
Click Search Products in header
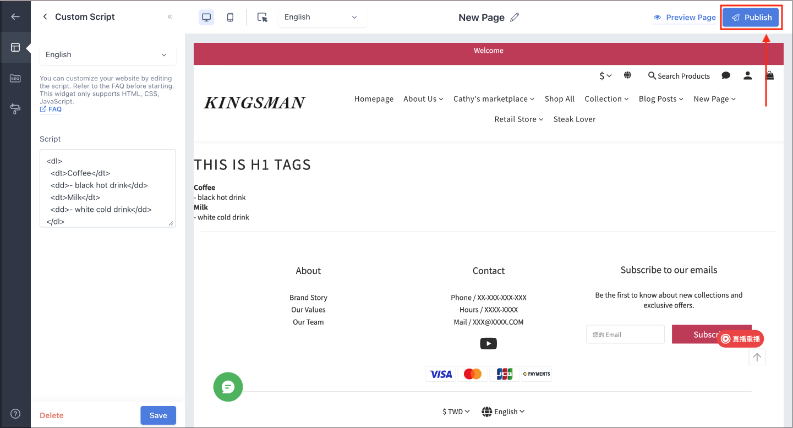pyautogui.click(x=679, y=76)
